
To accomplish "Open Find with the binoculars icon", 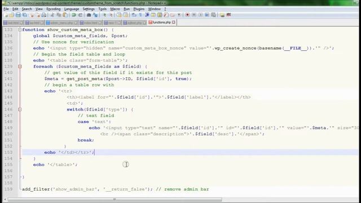I will [89, 15].
